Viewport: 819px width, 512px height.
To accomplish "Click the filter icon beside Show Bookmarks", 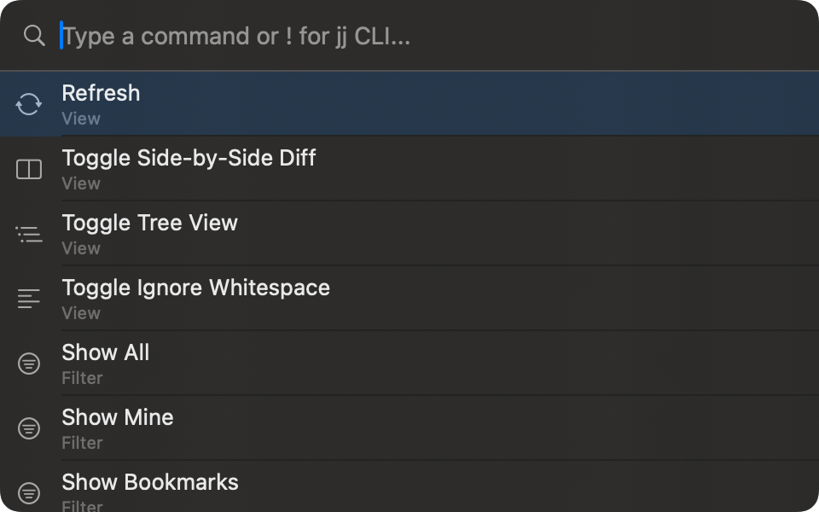I will 29,492.
